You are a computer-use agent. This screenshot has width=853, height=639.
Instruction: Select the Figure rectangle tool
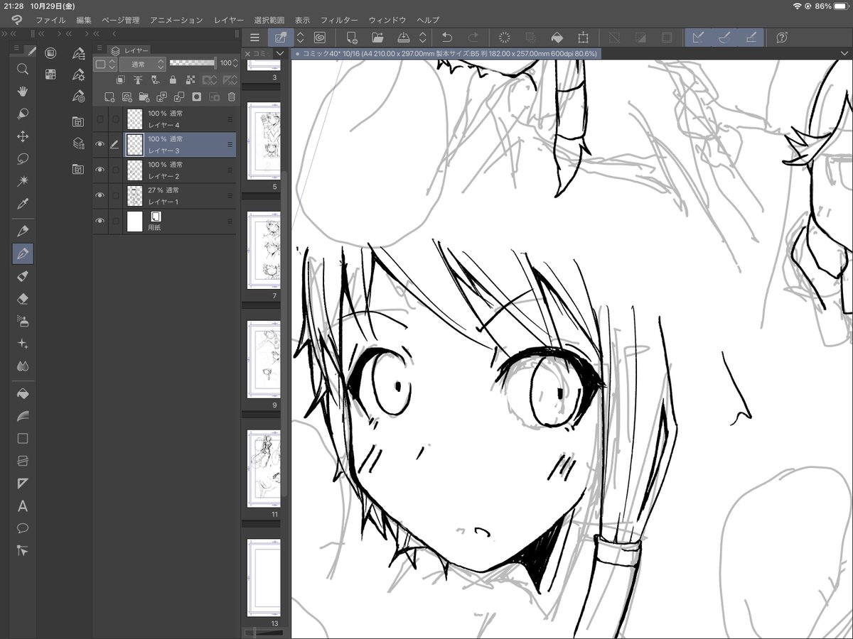click(x=23, y=439)
